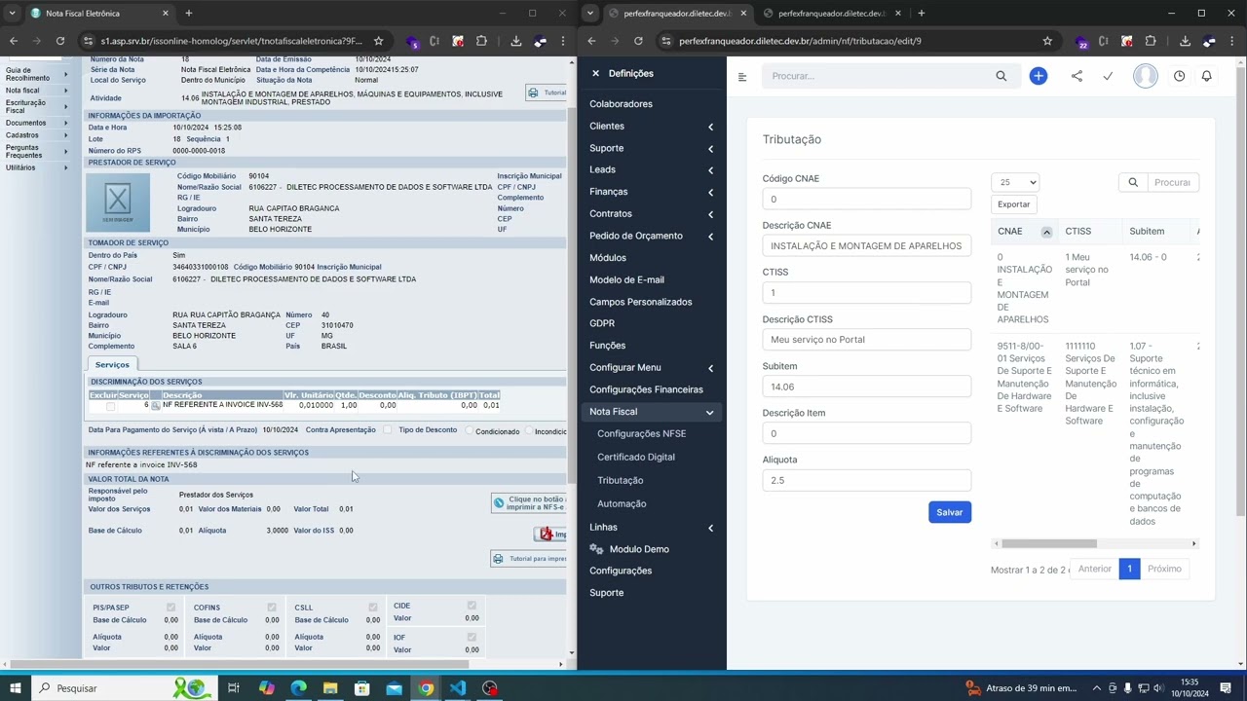Reload the Nota Fiscal Eletrônica page

point(60,41)
